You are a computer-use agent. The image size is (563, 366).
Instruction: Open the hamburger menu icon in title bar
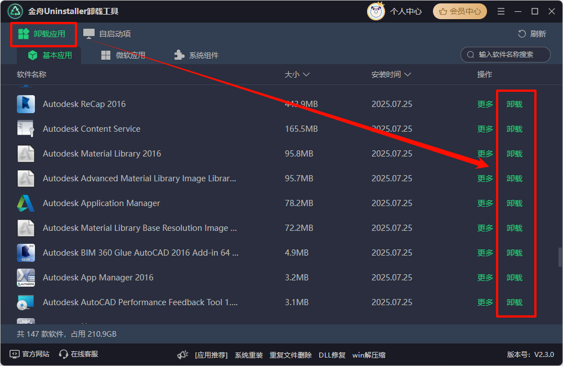pos(501,11)
